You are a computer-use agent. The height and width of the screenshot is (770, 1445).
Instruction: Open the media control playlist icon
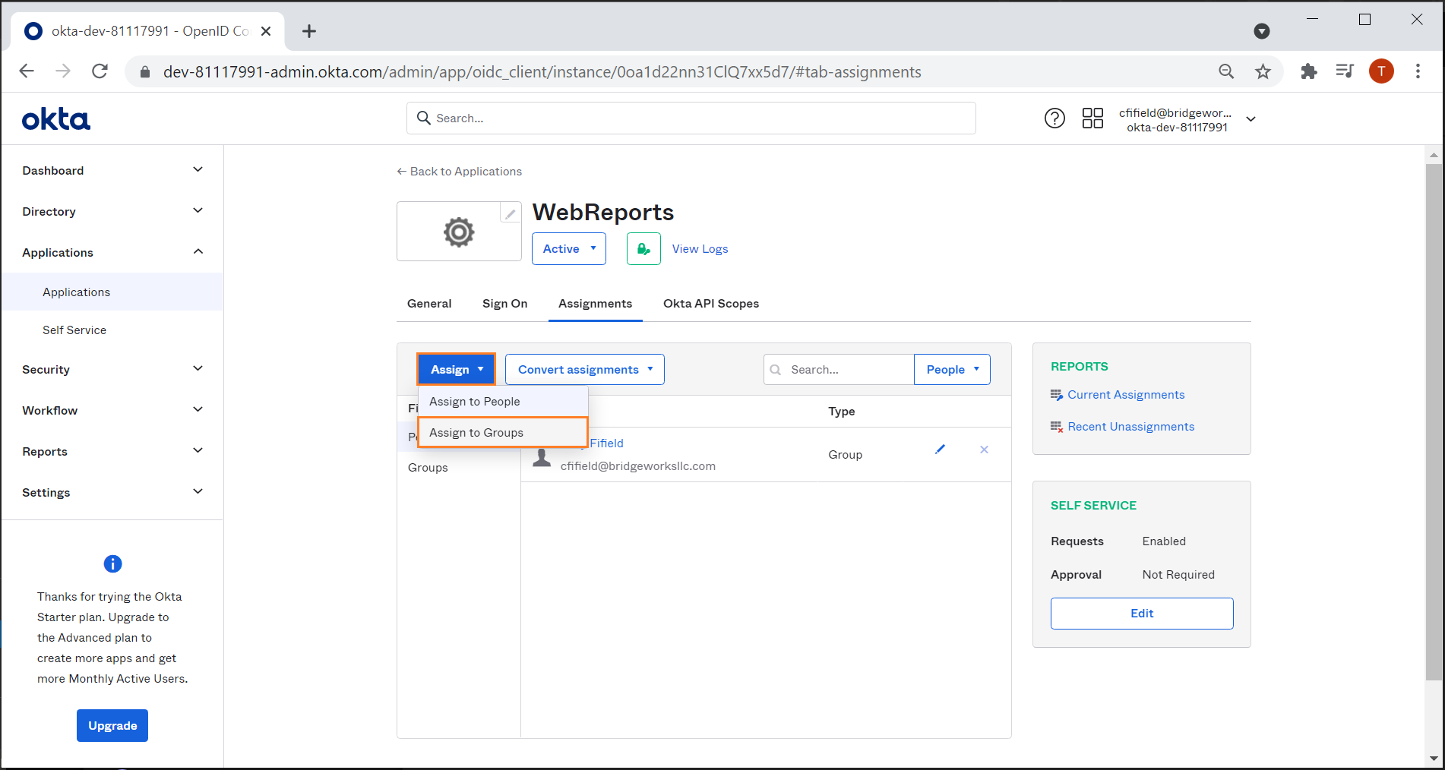(1345, 71)
